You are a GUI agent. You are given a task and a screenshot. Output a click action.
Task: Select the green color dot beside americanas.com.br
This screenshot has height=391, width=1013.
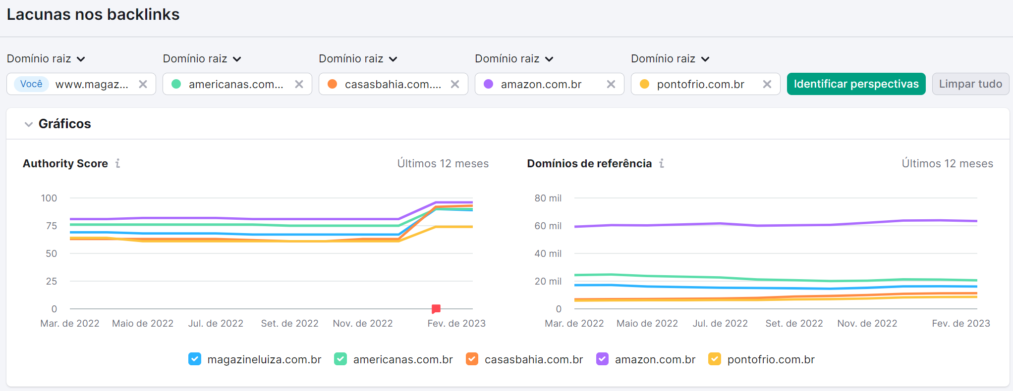pos(176,84)
